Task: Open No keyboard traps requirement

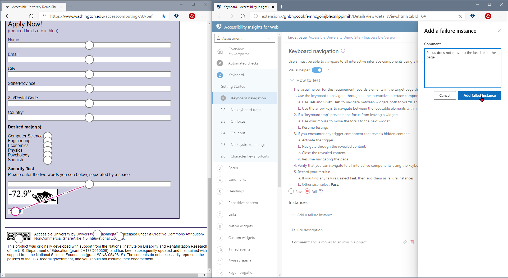Action: click(x=245, y=110)
